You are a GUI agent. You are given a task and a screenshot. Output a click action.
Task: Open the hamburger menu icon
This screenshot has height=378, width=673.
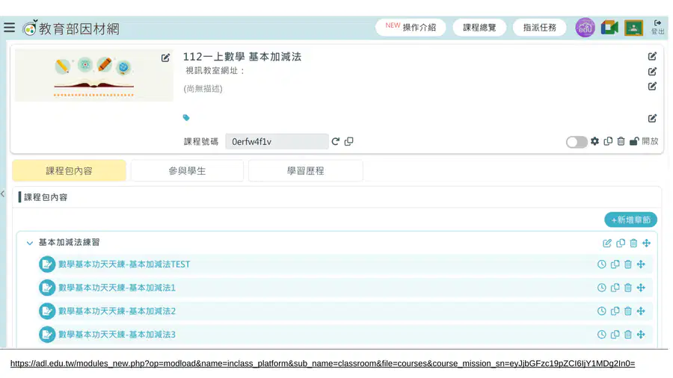click(x=10, y=28)
